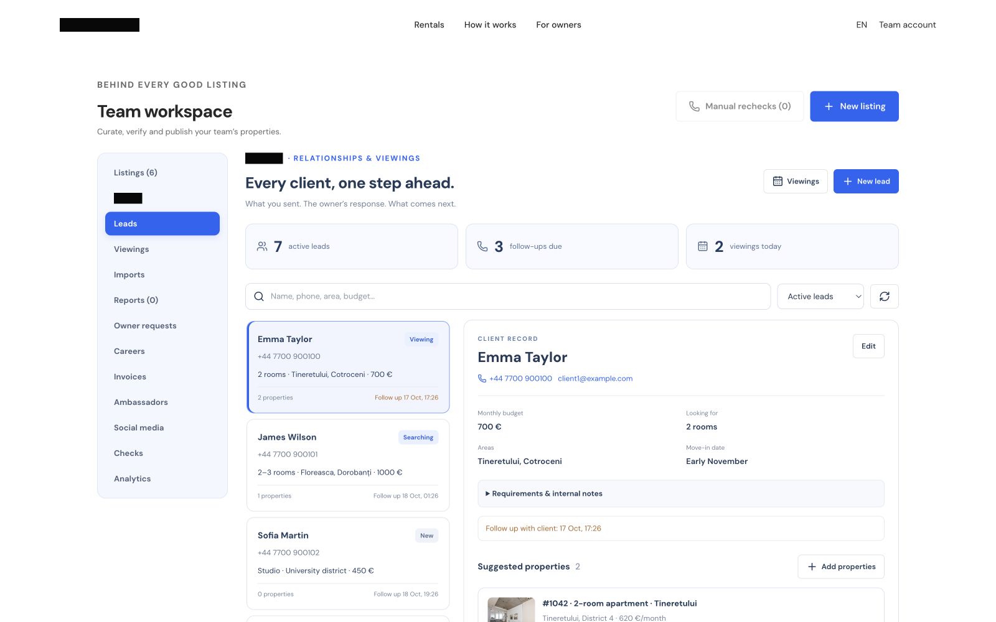Open Invoices sidebar item
Viewport: 996px width, 622px height.
point(162,377)
